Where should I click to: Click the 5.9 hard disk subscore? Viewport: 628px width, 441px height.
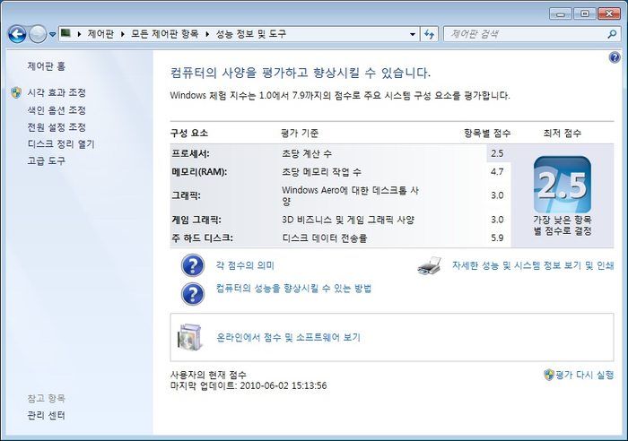[x=497, y=238]
